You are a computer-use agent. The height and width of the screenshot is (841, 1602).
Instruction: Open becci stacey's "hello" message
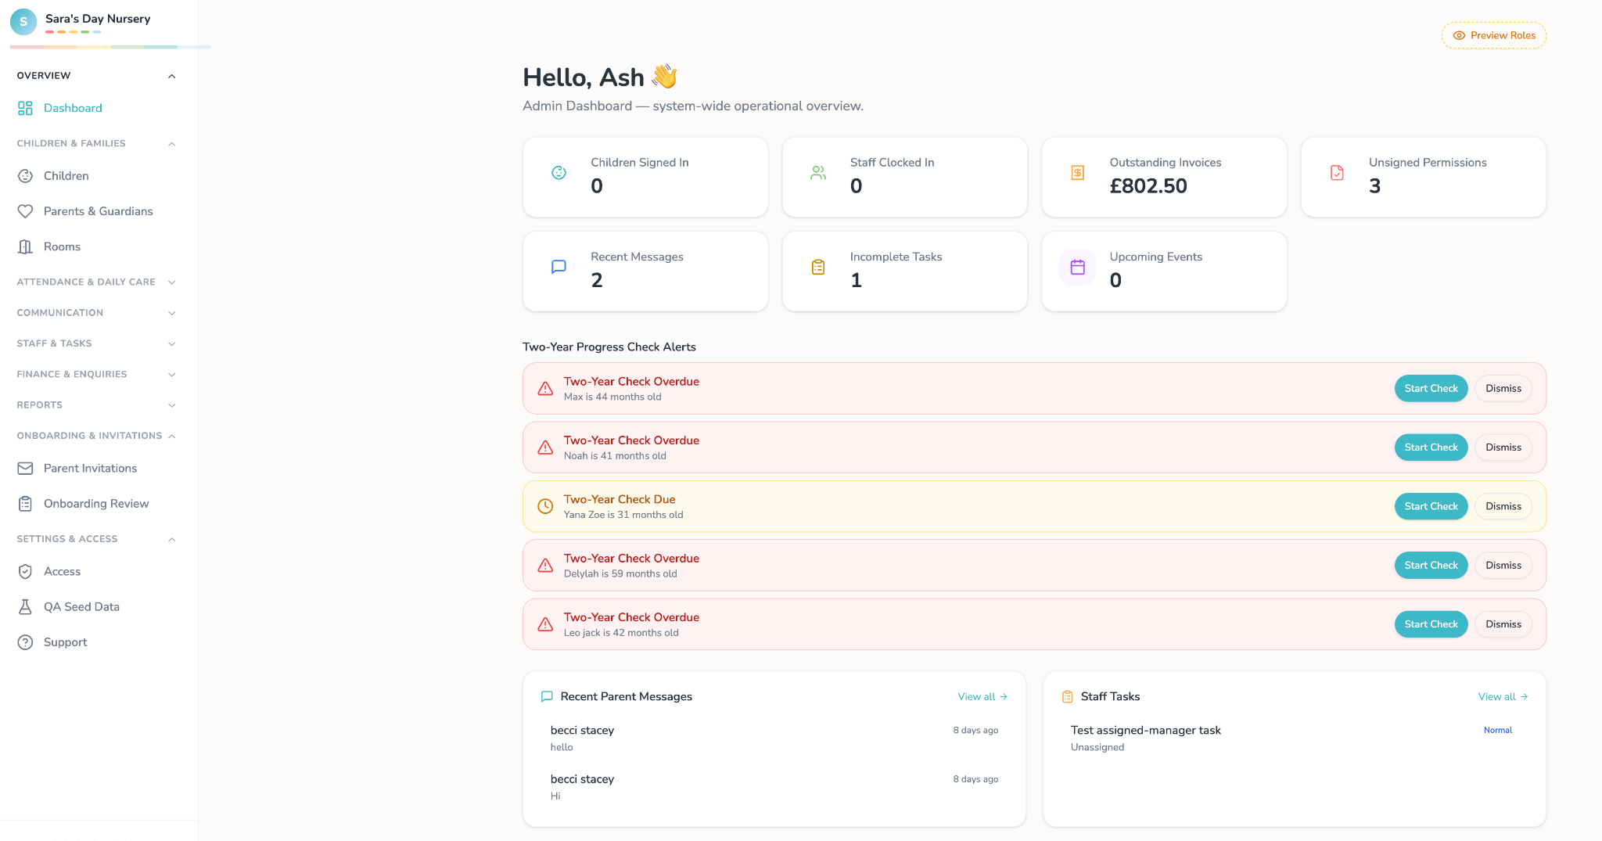(774, 739)
